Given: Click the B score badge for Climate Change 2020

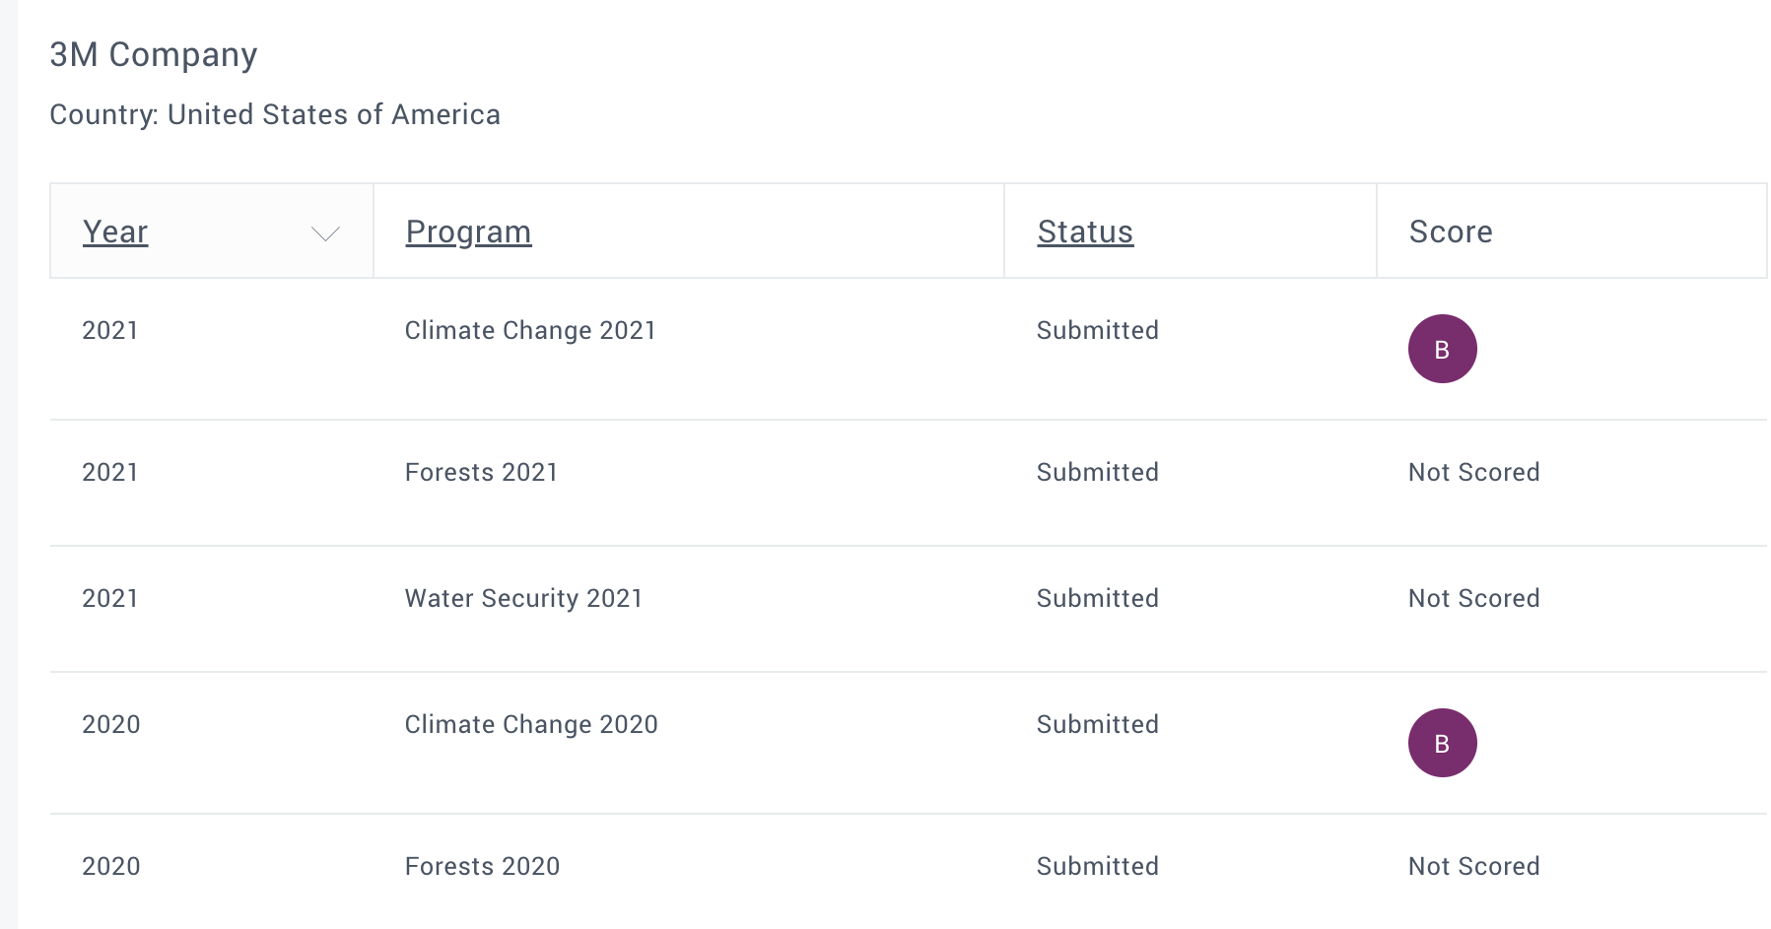Looking at the screenshot, I should coord(1442,743).
